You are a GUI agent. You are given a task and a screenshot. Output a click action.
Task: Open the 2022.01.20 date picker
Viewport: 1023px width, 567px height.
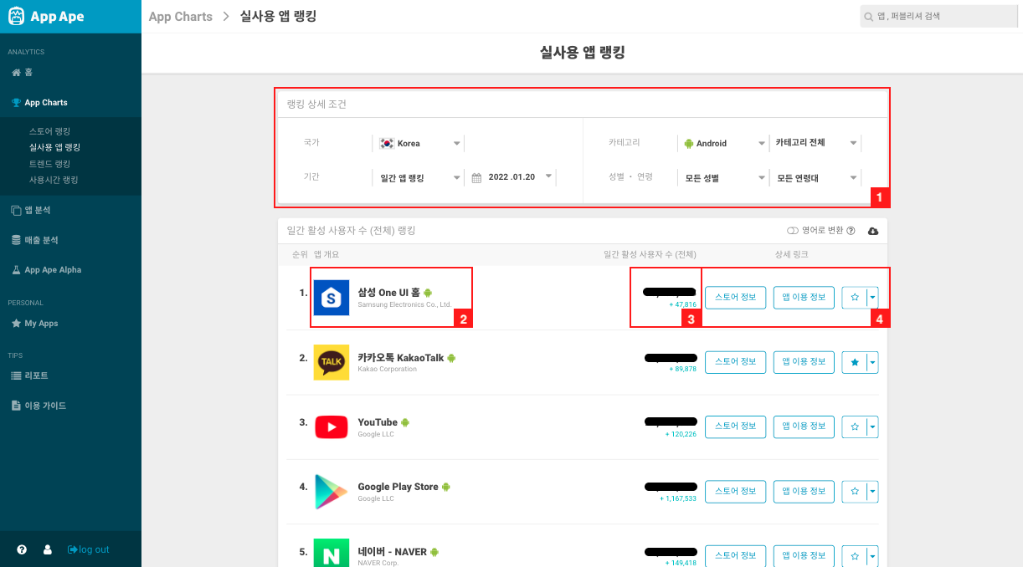point(512,177)
